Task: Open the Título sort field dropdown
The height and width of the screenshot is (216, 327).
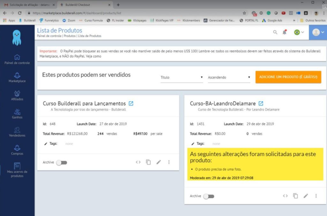Action: pos(182,77)
